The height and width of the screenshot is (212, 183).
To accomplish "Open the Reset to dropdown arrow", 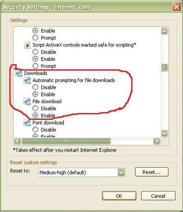I will [x=121, y=172].
